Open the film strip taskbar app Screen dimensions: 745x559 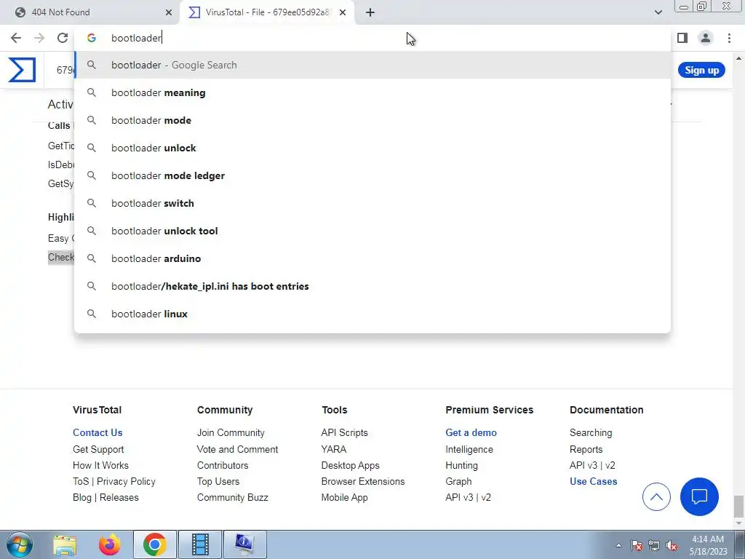coord(200,544)
